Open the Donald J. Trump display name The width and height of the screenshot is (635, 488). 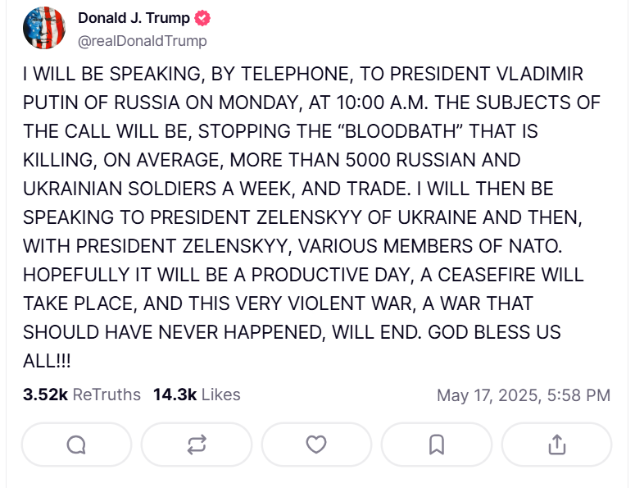[x=134, y=19]
